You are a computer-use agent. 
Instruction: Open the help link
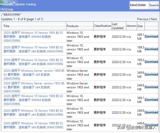[x=10, y=10]
